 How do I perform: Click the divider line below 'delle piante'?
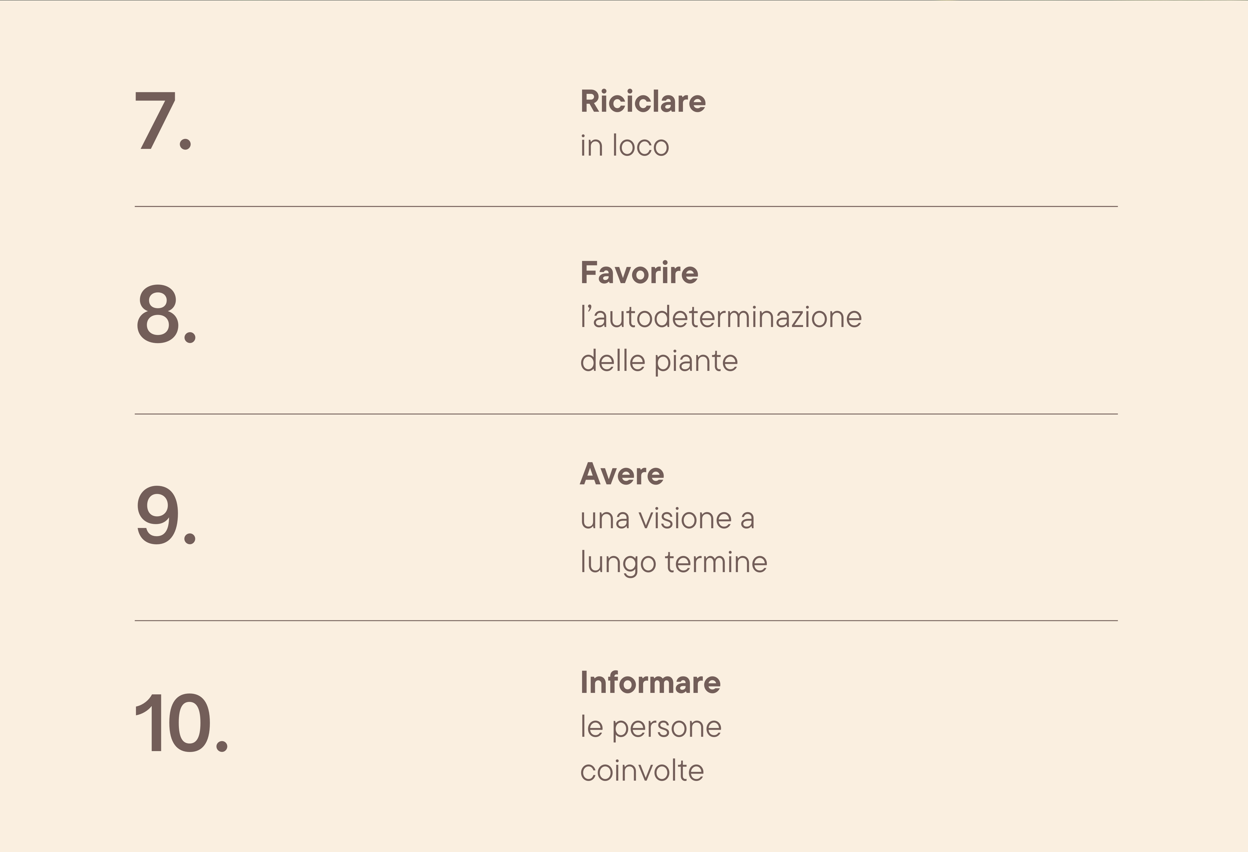(626, 414)
